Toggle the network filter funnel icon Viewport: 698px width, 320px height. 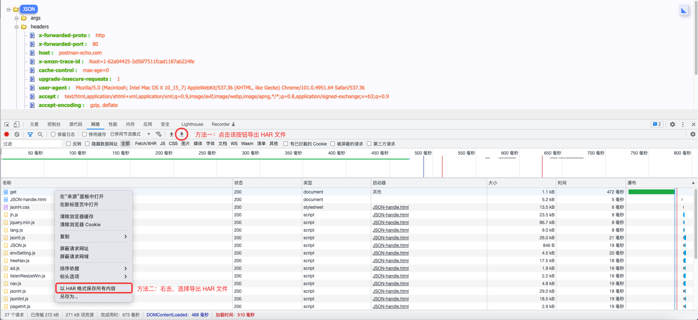pyautogui.click(x=30, y=134)
